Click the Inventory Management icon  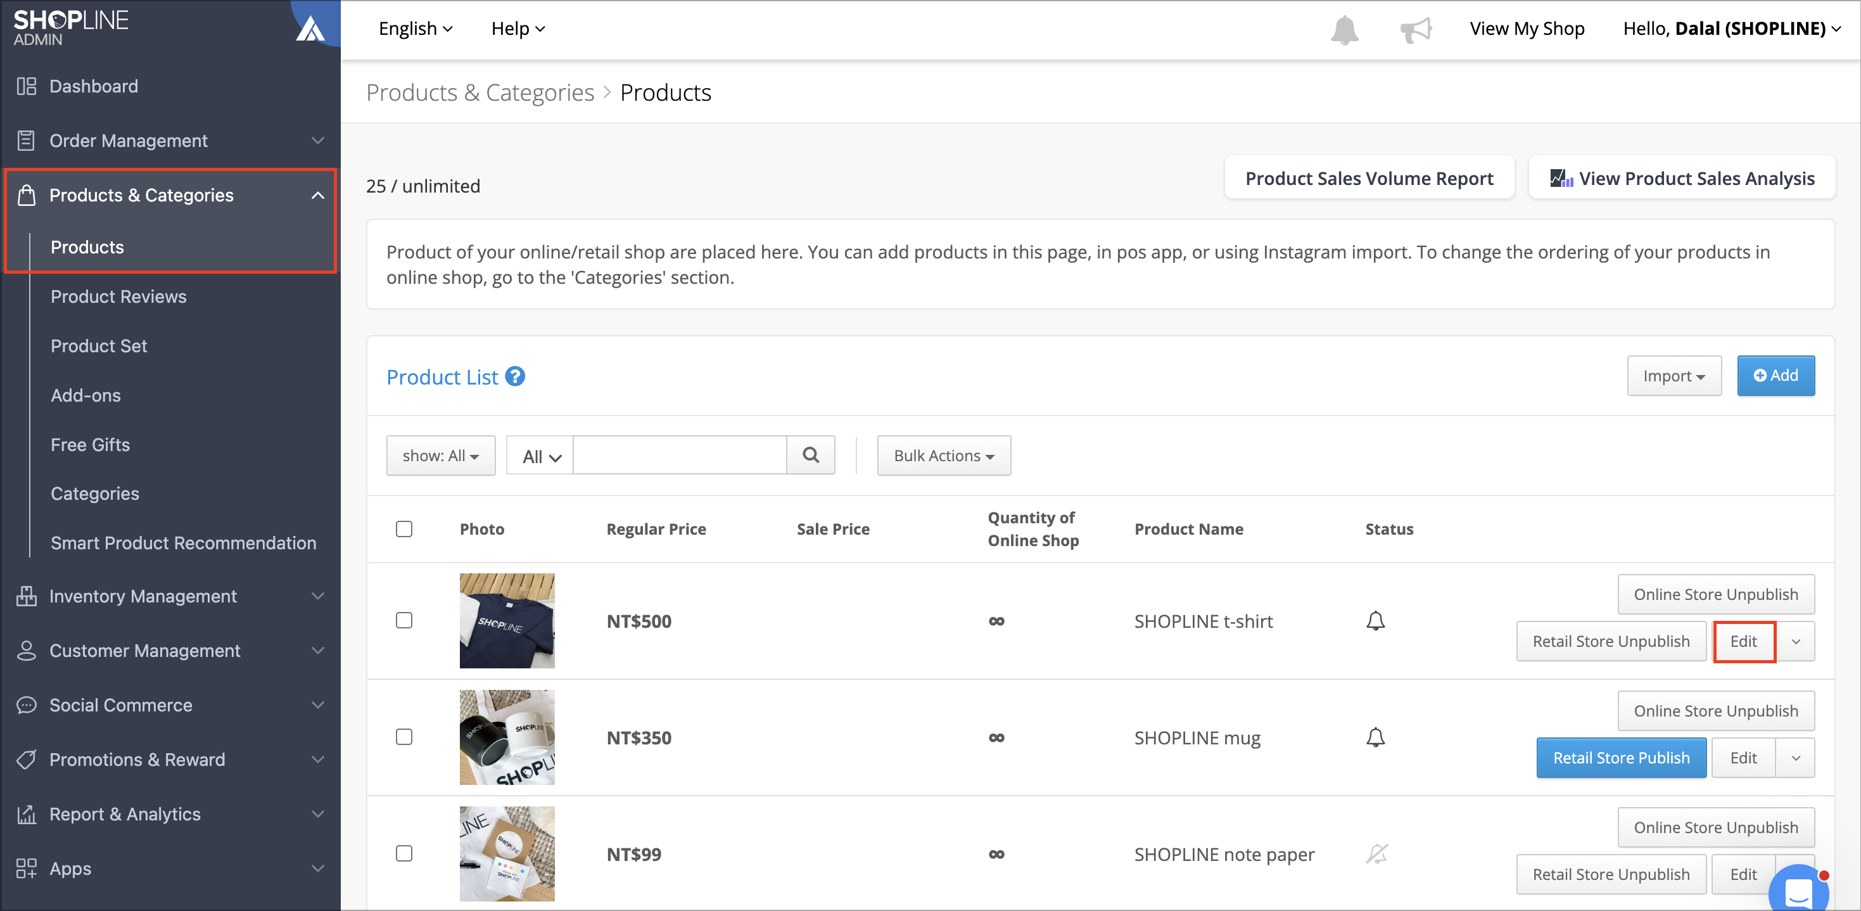pyautogui.click(x=27, y=596)
